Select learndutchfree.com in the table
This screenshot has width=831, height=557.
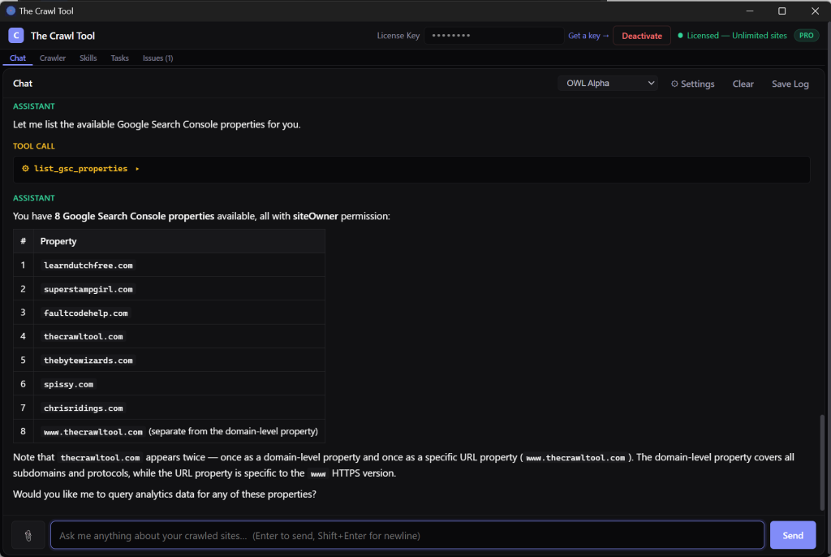[88, 266]
